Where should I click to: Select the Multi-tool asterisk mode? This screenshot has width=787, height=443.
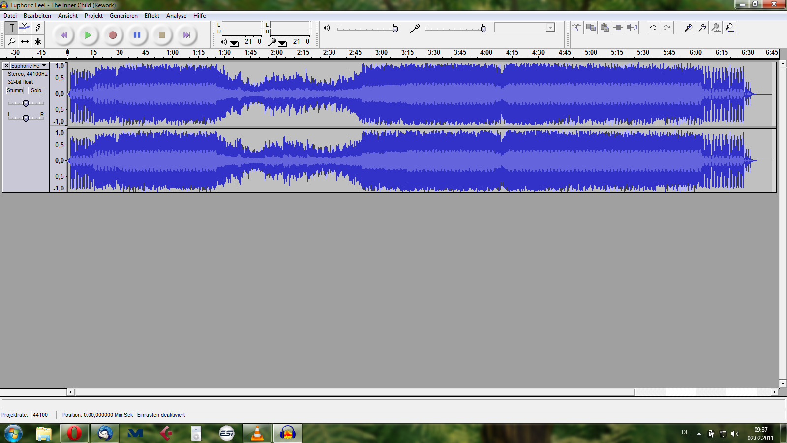38,41
